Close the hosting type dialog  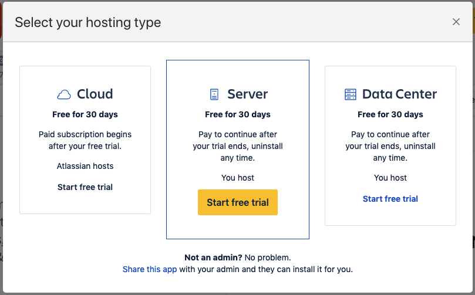coord(456,22)
